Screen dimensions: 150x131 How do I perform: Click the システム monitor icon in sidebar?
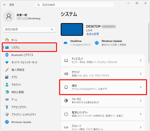pos(7,47)
